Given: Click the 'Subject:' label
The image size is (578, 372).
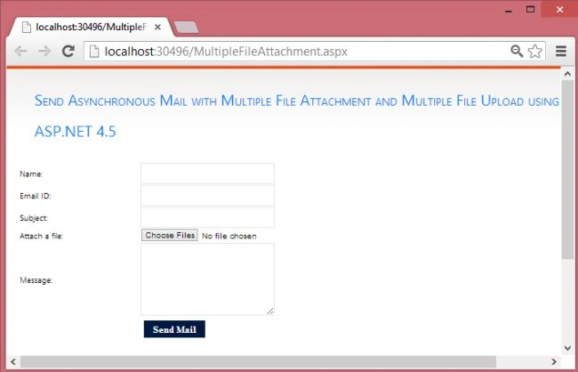Looking at the screenshot, I should 34,218.
